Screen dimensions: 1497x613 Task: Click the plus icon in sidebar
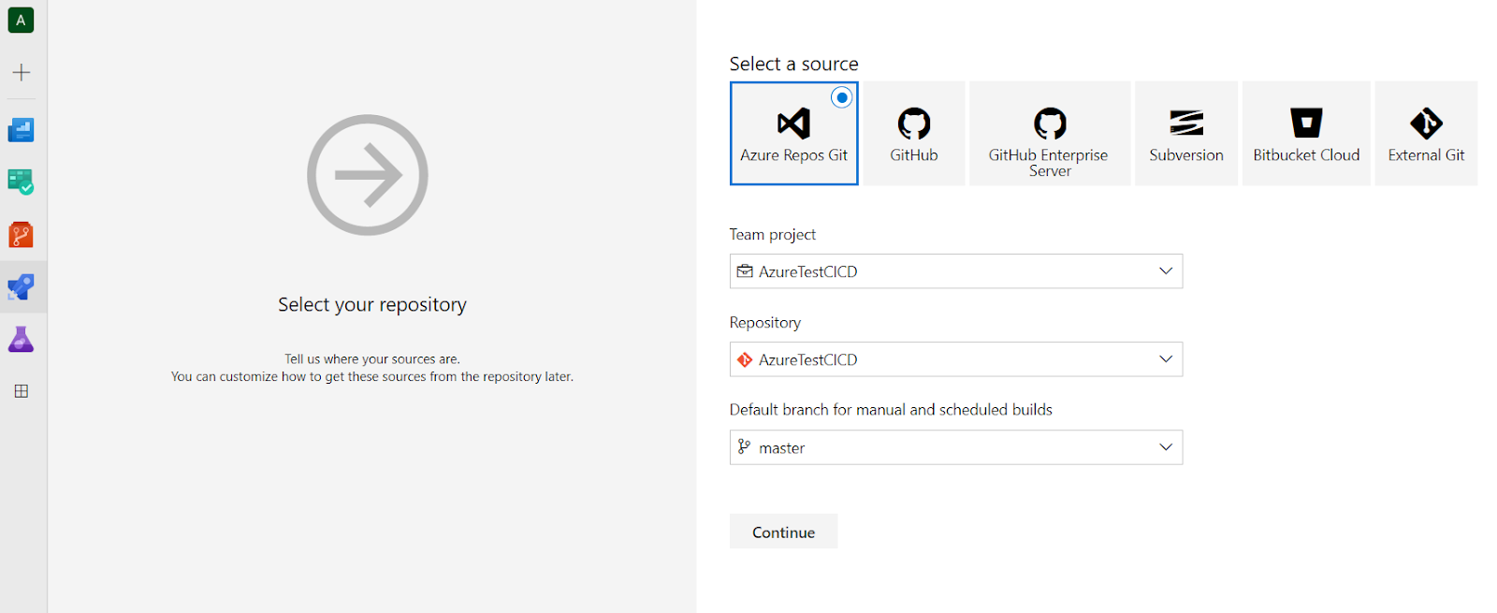click(x=21, y=72)
